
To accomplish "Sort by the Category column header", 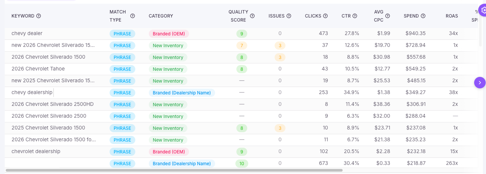I will coord(161,16).
